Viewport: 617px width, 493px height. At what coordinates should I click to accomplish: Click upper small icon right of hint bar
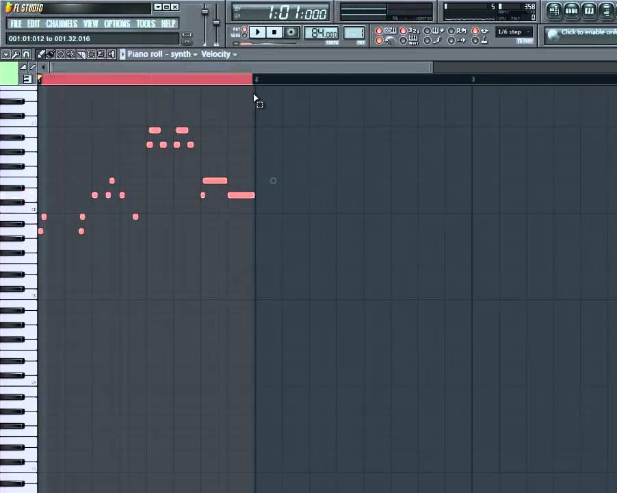point(187,35)
